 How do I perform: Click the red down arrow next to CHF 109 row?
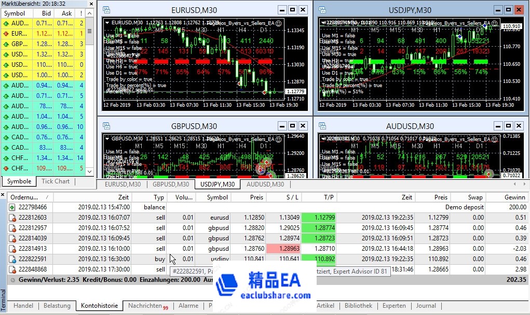[x=6, y=168]
